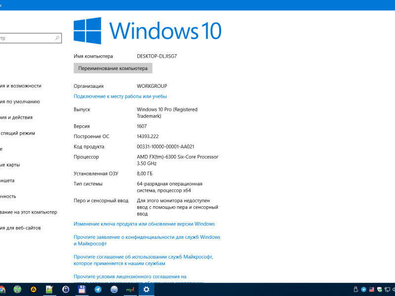The image size is (395, 296).
Task: Click product code 00331-10000-00001-AA021
Action: (165, 147)
